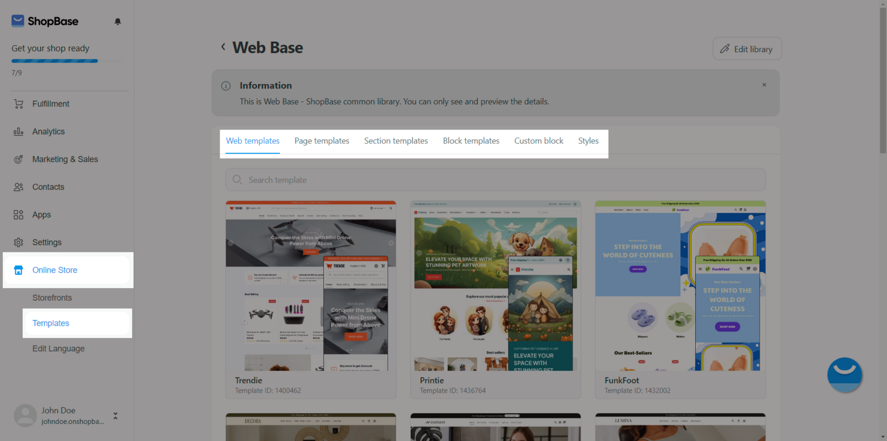The image size is (887, 441).
Task: Open Marketing & Sales menu
Action: coord(66,159)
